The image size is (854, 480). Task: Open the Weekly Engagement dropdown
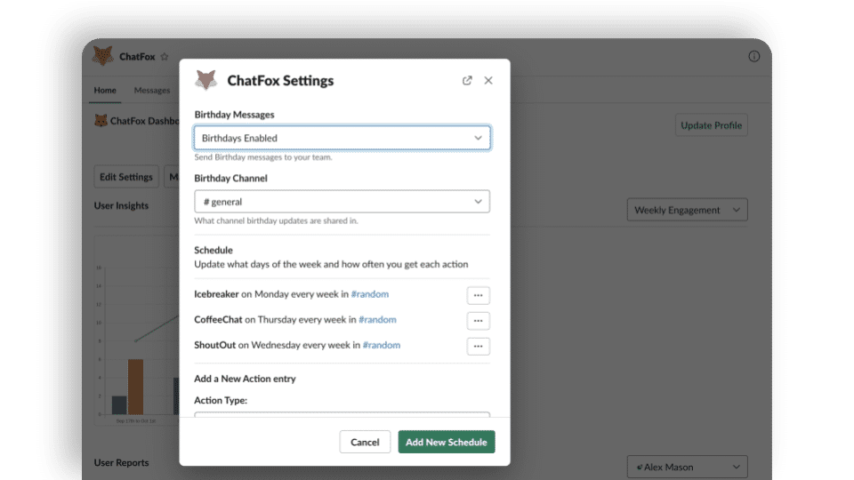point(687,211)
